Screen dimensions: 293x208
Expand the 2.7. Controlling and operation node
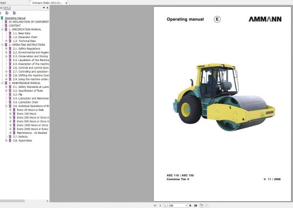click(6, 72)
